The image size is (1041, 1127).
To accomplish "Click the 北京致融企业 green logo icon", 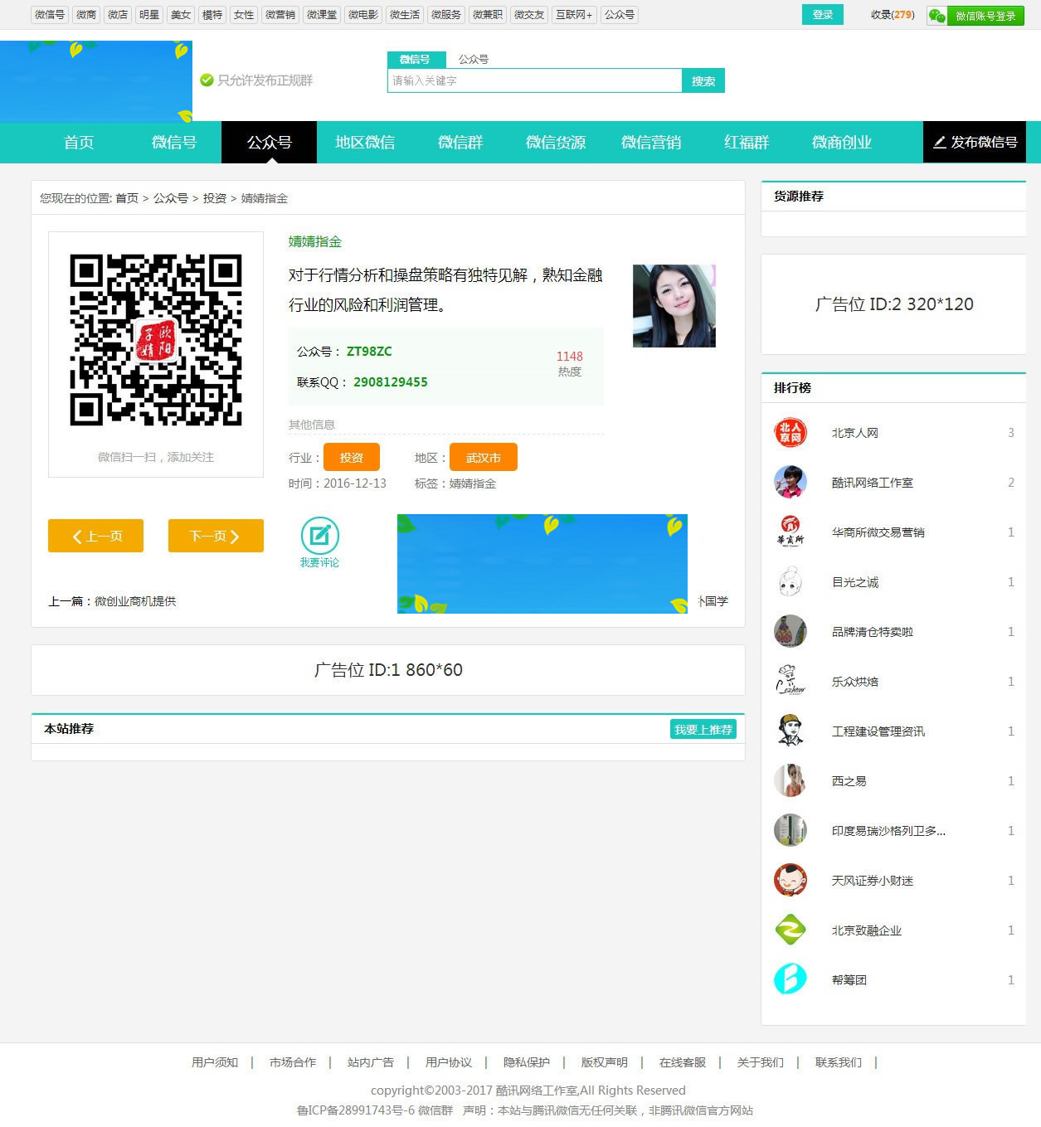I will 790,930.
